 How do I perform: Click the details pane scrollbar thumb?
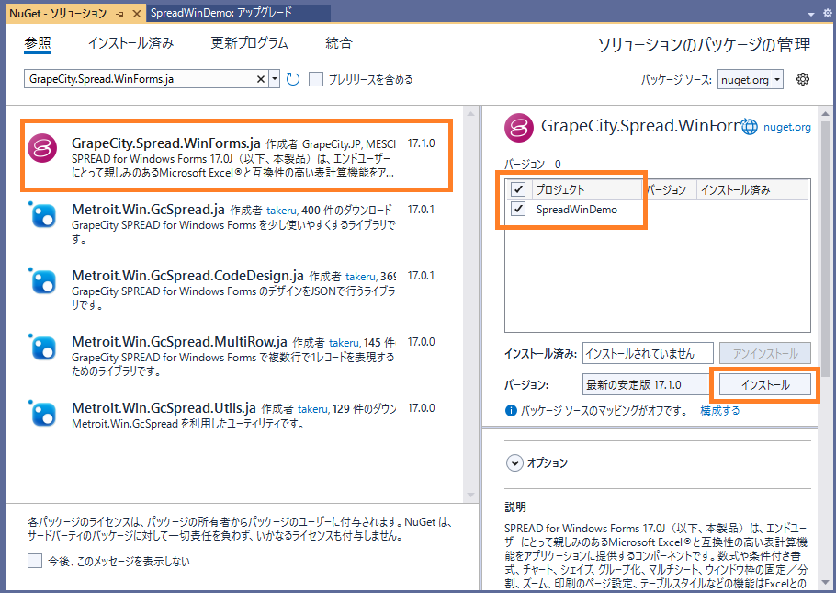(x=825, y=248)
